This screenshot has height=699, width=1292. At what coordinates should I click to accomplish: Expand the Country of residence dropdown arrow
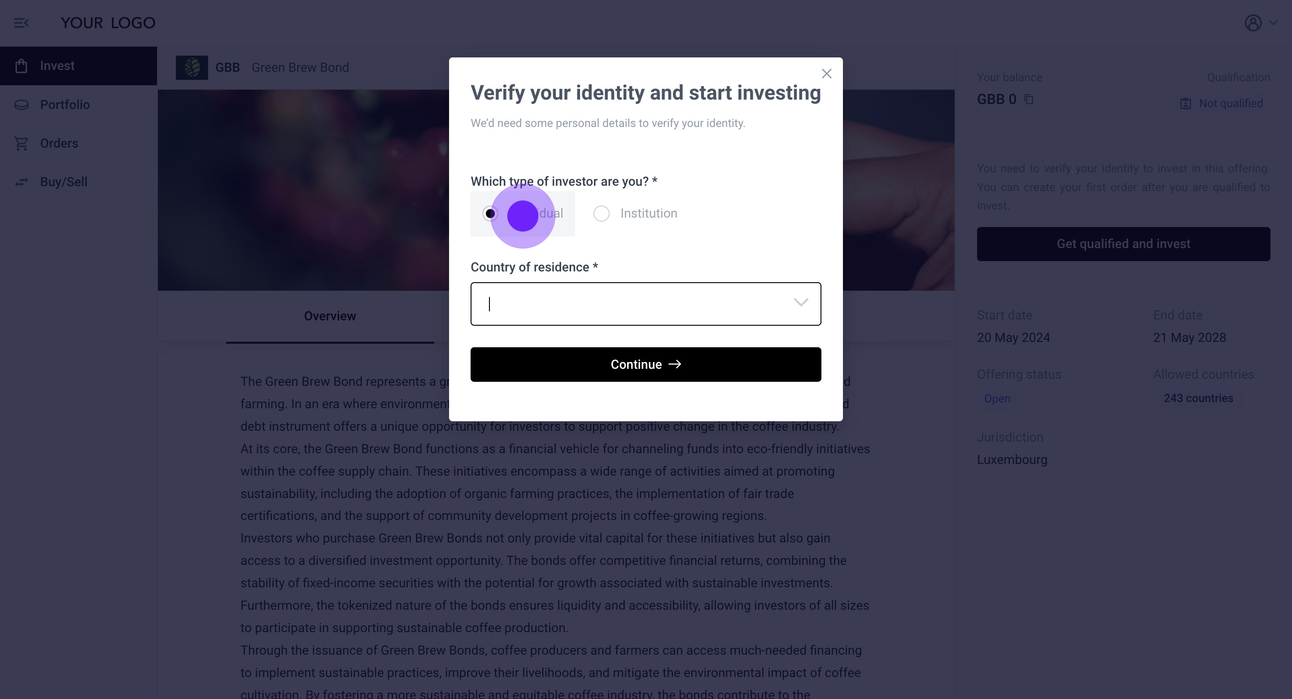(800, 302)
